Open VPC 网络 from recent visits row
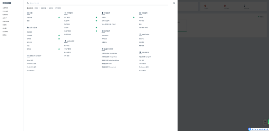This screenshot has height=131, width=269. point(58,8)
